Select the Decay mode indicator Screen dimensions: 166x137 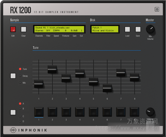[20, 76]
